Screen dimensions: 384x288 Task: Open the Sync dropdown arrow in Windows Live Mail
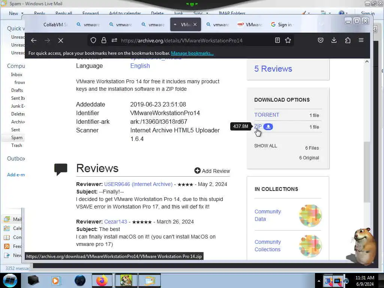point(207,13)
